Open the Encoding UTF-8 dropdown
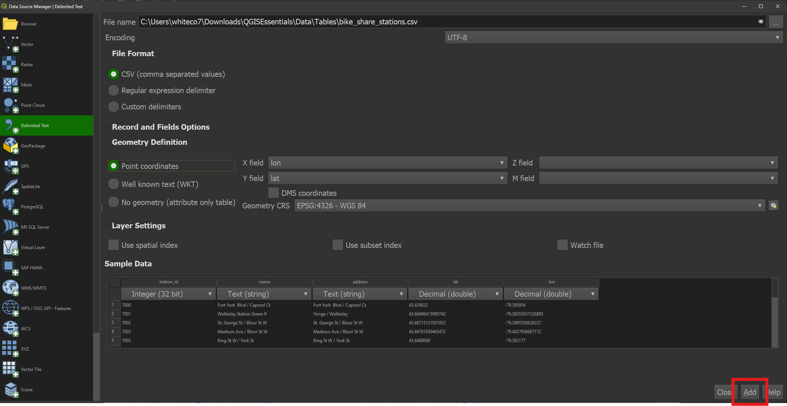Screen dimensions: 787x406 [614, 37]
